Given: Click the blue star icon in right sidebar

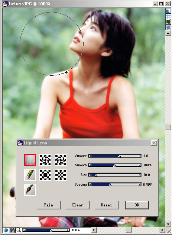Looking at the screenshot, I should pos(168,27).
